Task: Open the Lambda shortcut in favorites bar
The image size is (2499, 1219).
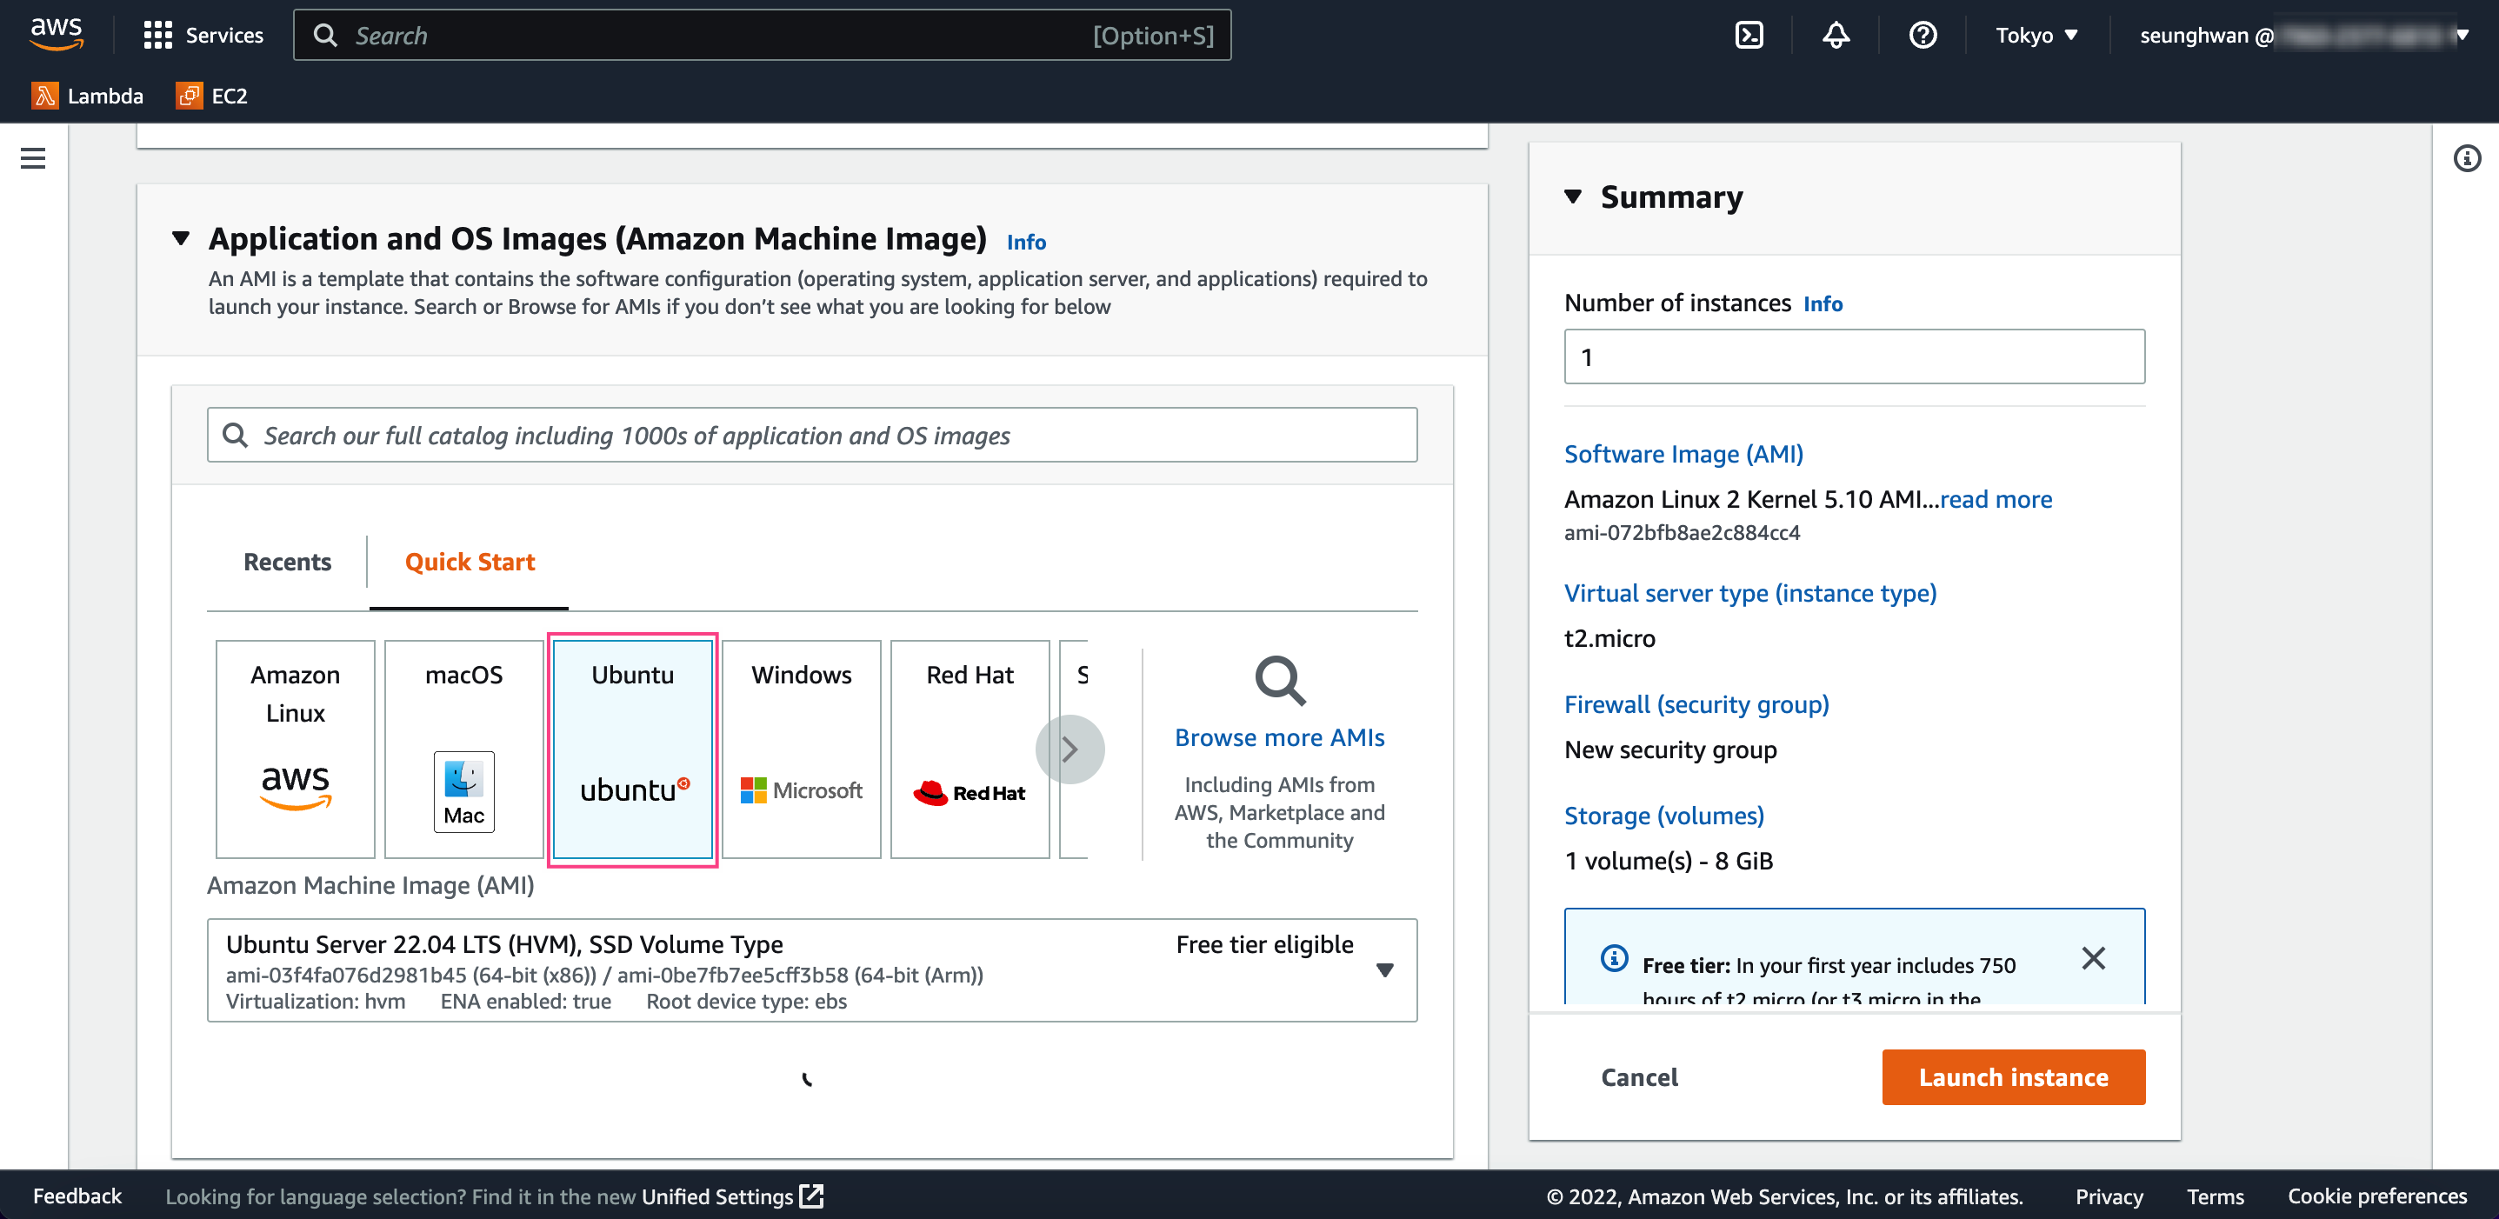Action: [87, 96]
